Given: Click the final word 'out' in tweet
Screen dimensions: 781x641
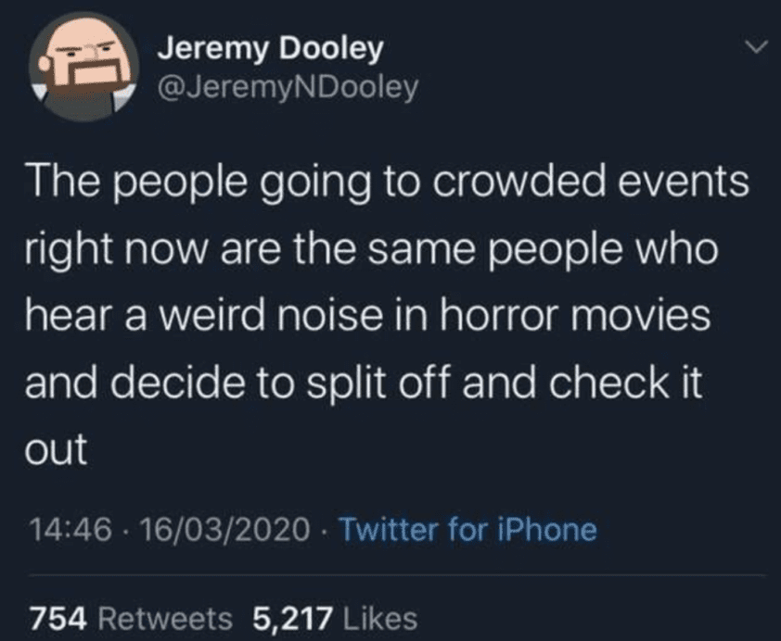Looking at the screenshot, I should point(56,450).
